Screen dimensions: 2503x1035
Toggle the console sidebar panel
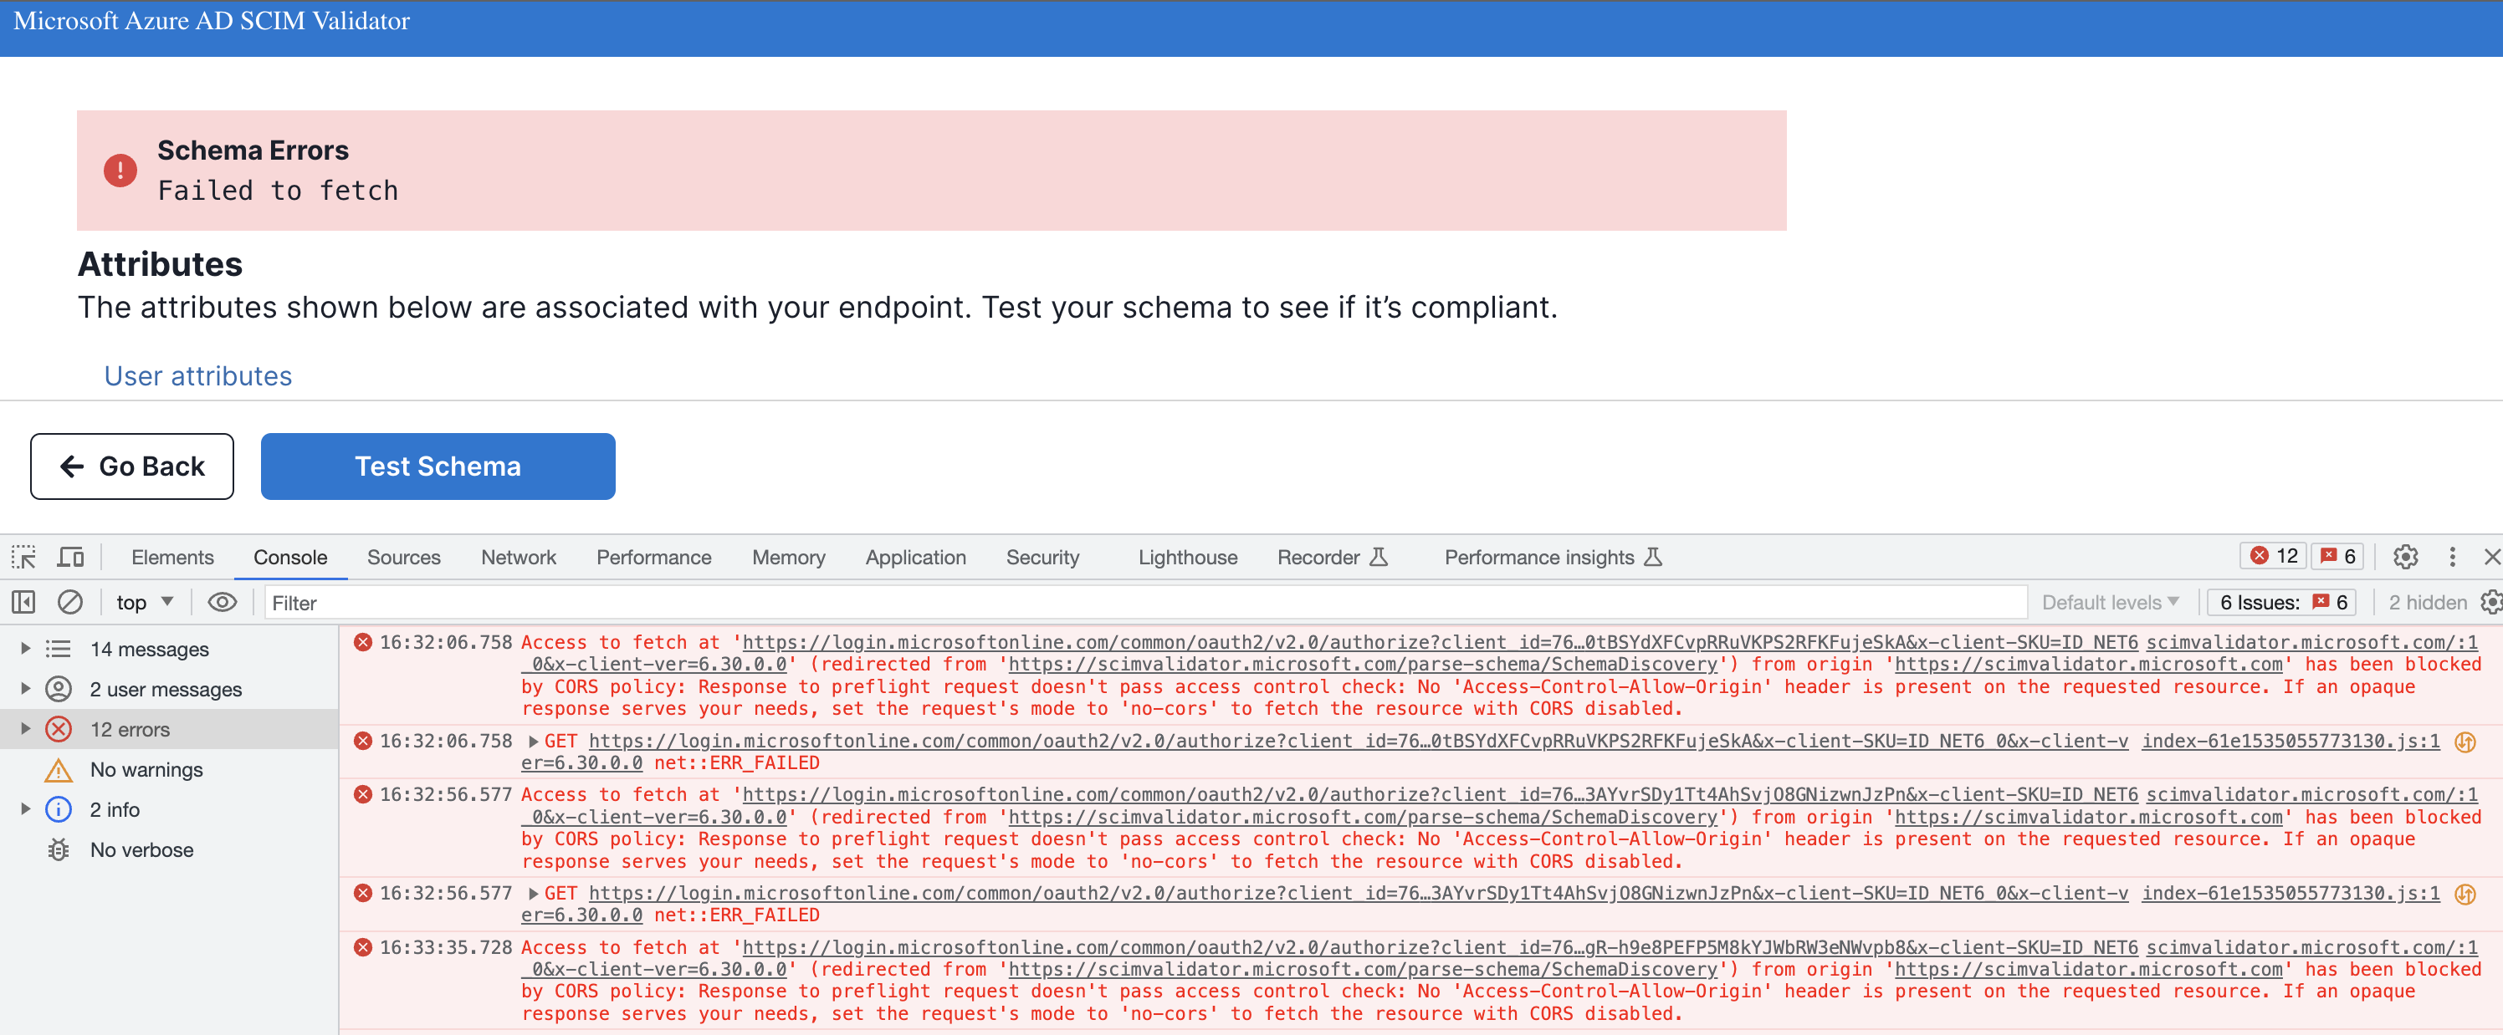[x=23, y=602]
